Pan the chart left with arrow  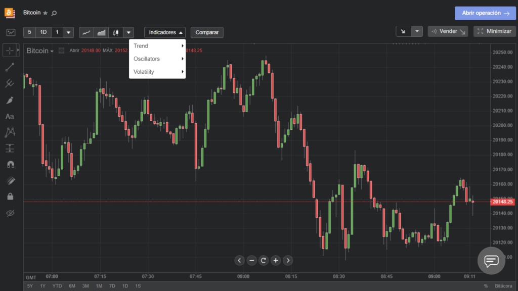tap(239, 260)
